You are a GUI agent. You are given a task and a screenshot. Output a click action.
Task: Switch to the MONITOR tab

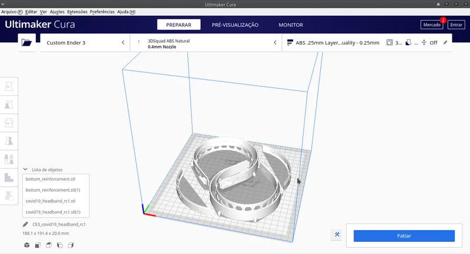(291, 25)
